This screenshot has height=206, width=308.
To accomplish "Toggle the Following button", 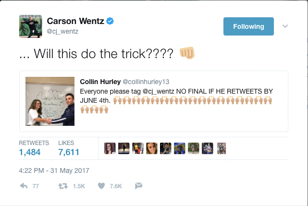I will (x=248, y=26).
